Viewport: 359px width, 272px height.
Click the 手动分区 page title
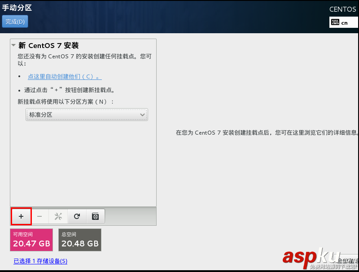coord(17,8)
